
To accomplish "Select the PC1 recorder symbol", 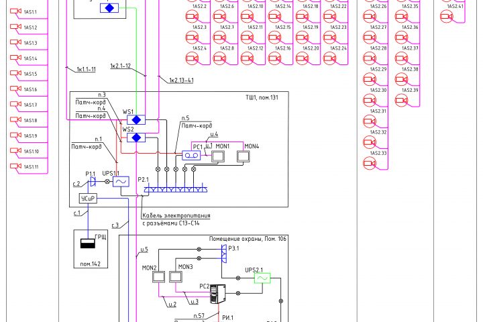I will pyautogui.click(x=191, y=156).
